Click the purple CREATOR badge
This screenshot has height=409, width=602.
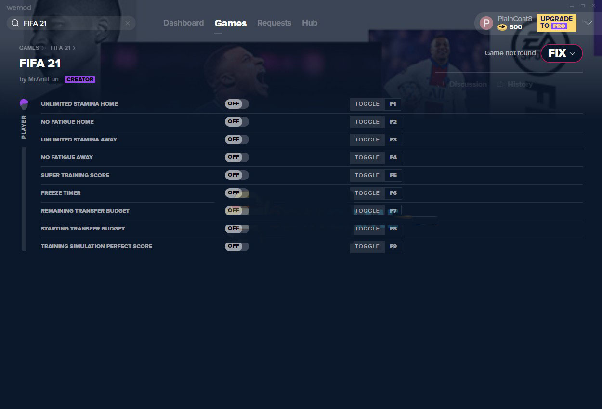point(80,79)
